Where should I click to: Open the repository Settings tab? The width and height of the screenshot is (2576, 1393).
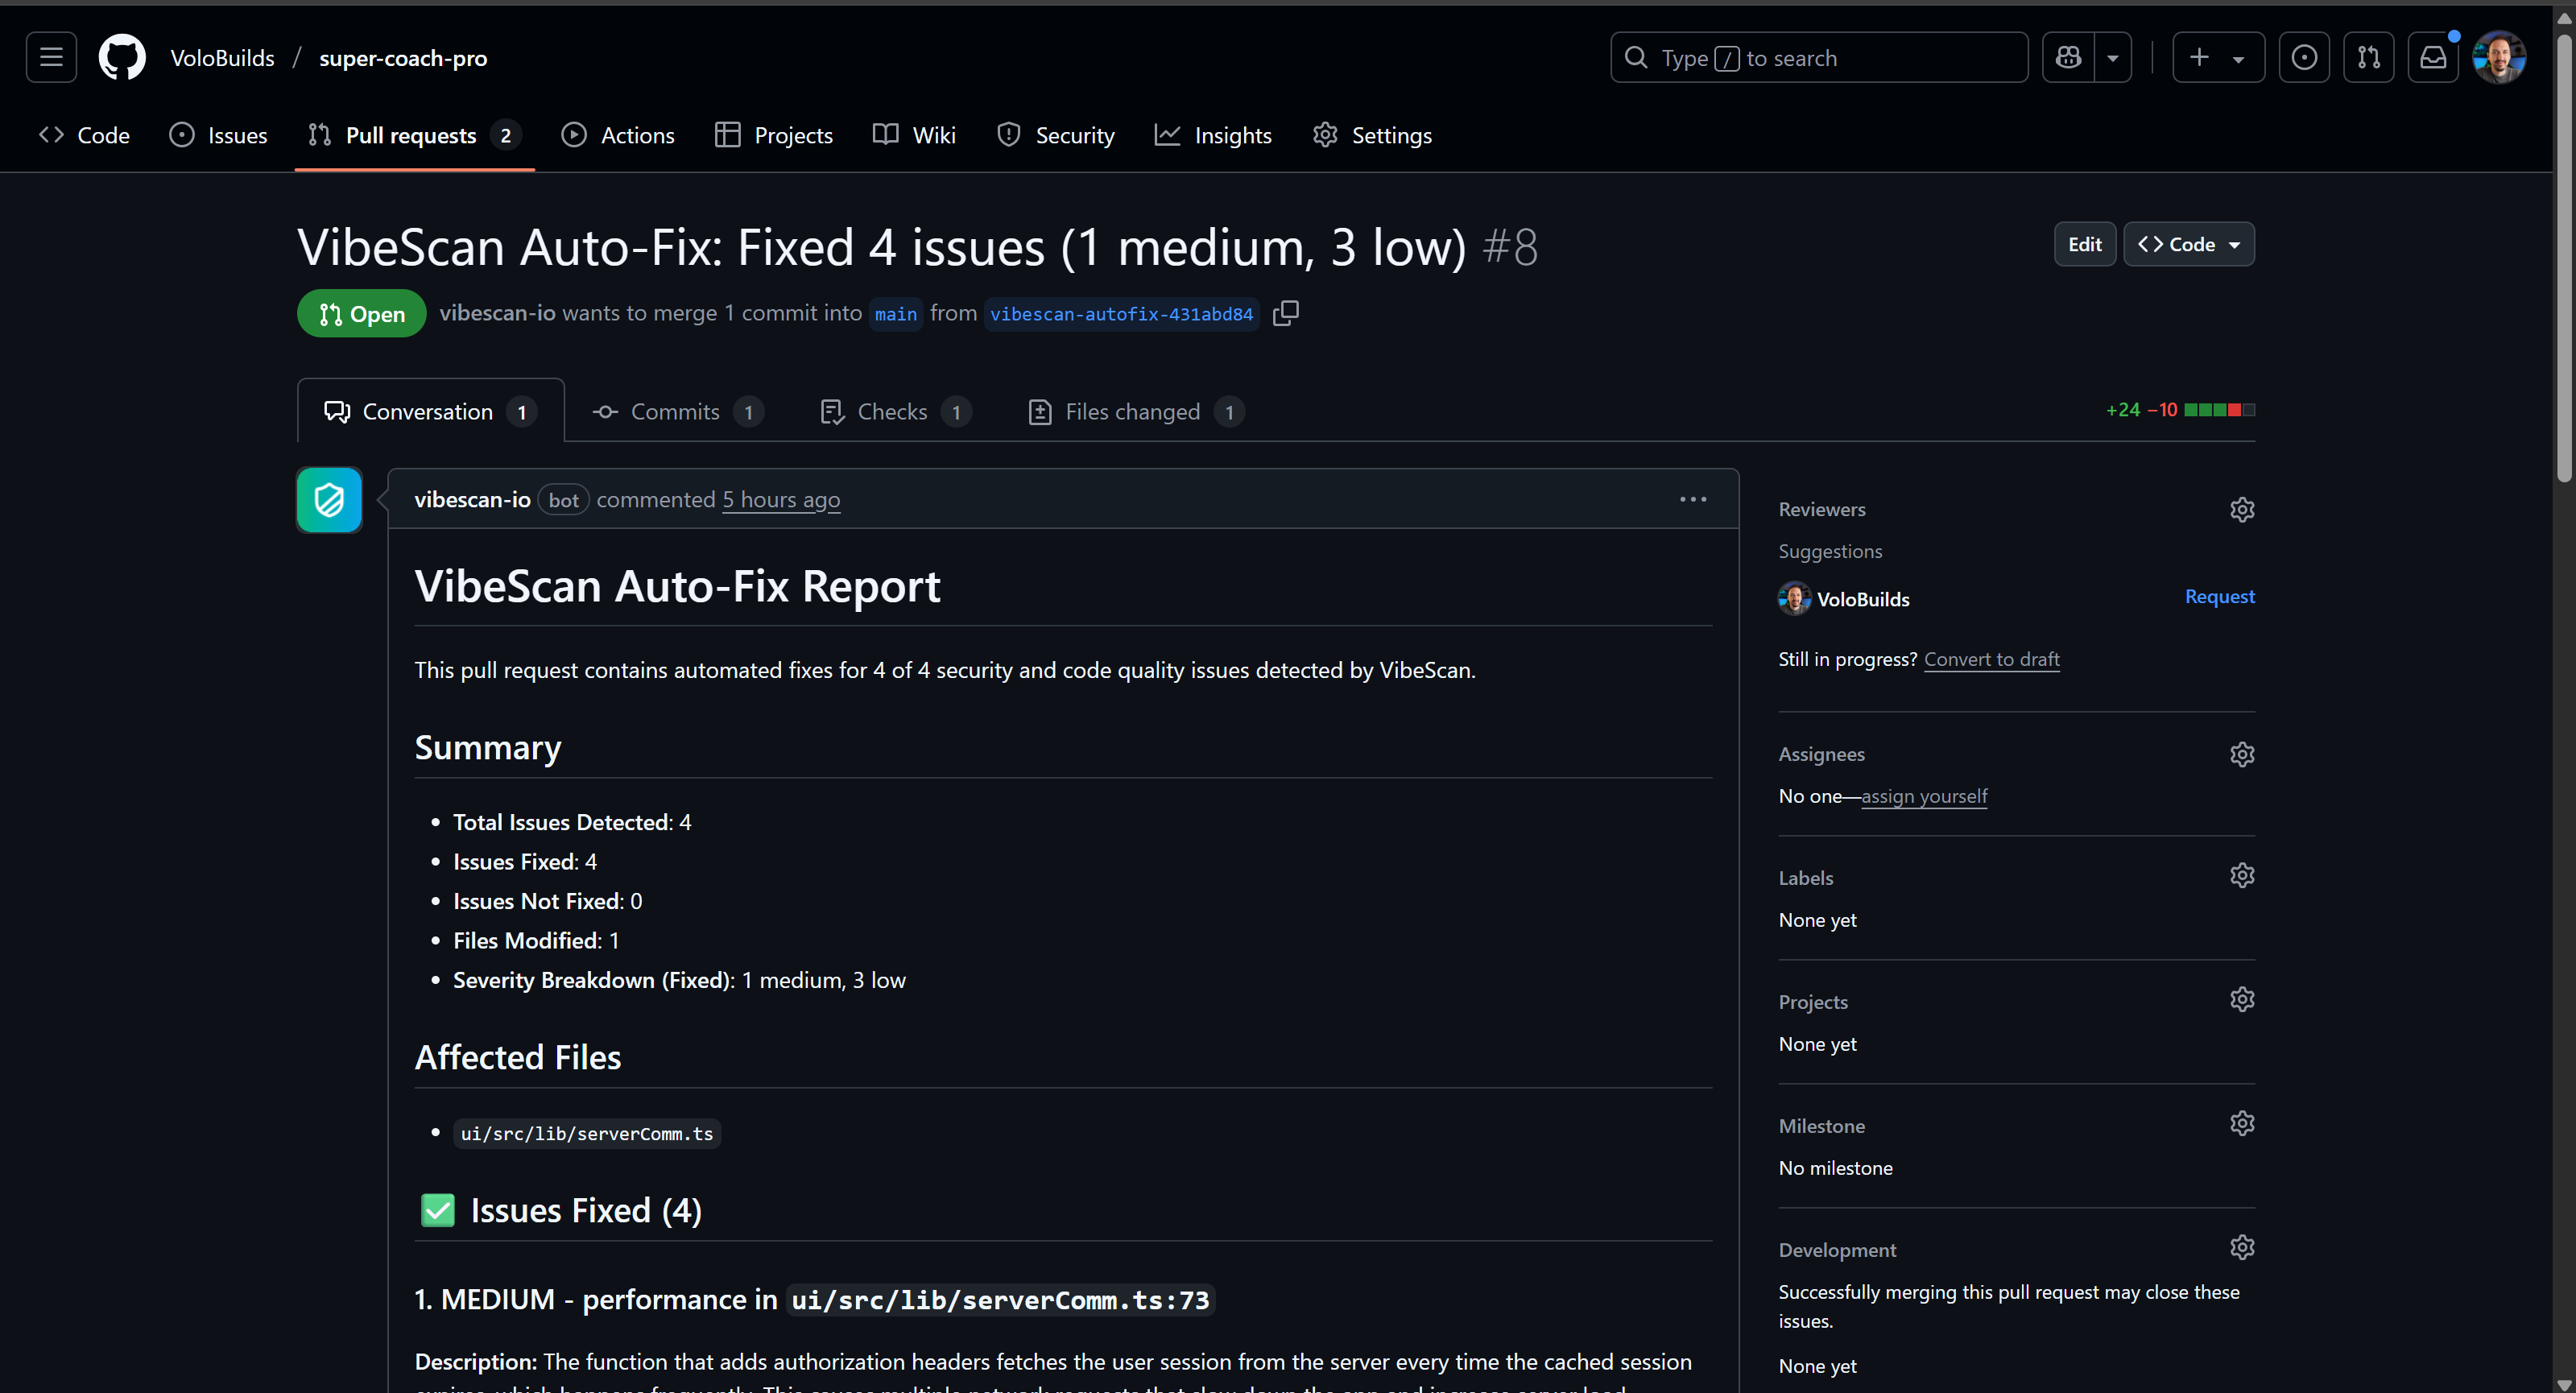point(1372,135)
